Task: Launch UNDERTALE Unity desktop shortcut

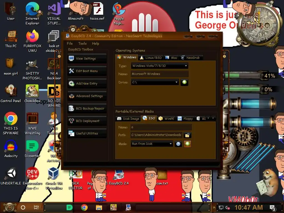Action: point(11,176)
